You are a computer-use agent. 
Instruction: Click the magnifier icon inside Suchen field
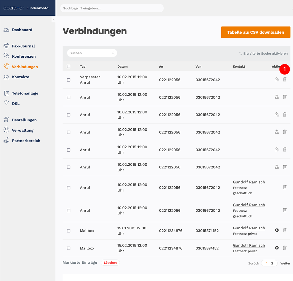[x=113, y=53]
